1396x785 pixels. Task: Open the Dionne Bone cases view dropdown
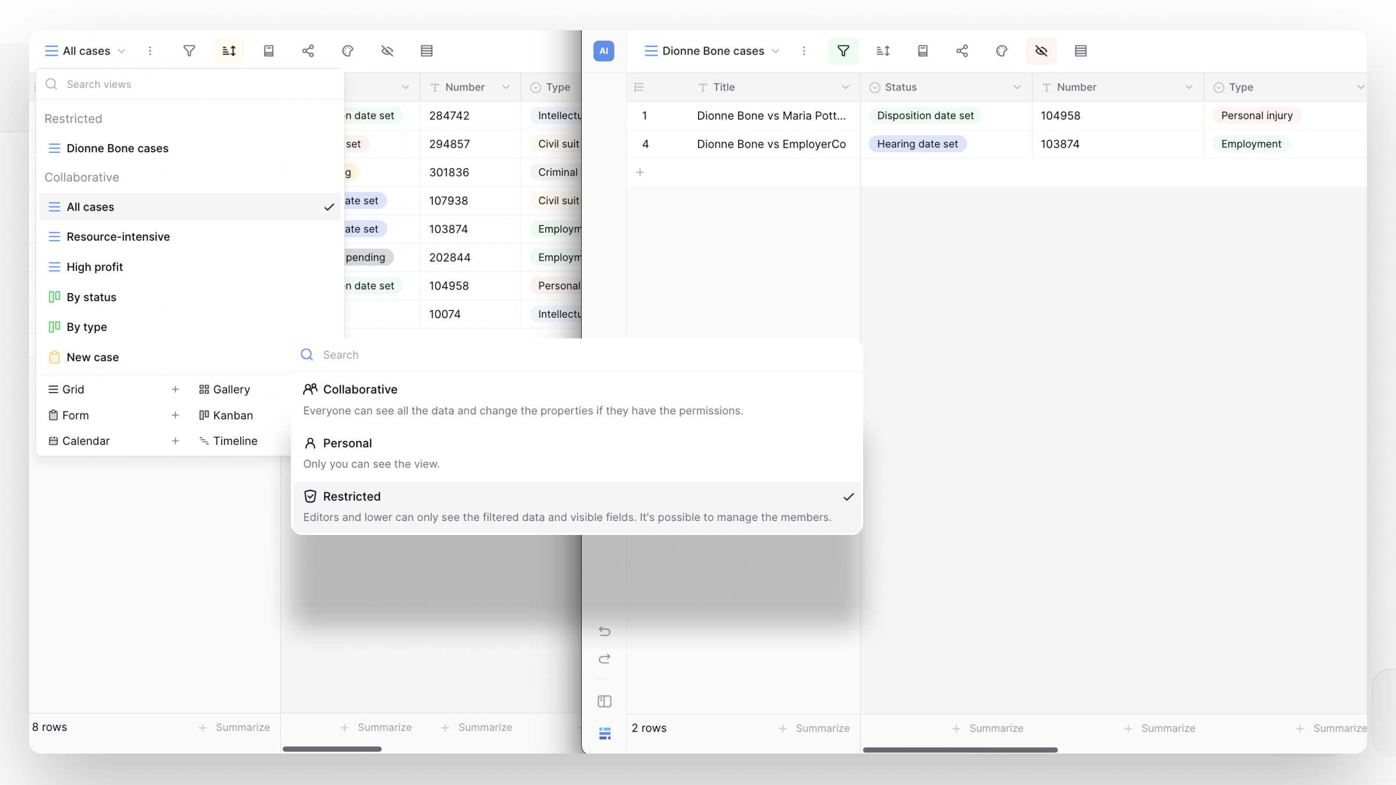712,51
